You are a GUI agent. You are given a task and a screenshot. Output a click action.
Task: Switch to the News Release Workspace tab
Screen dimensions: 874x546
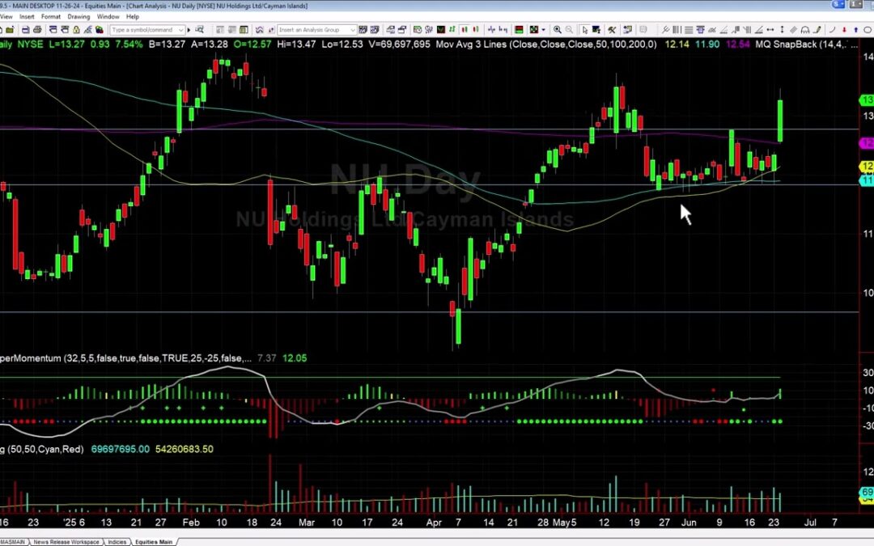pyautogui.click(x=66, y=541)
